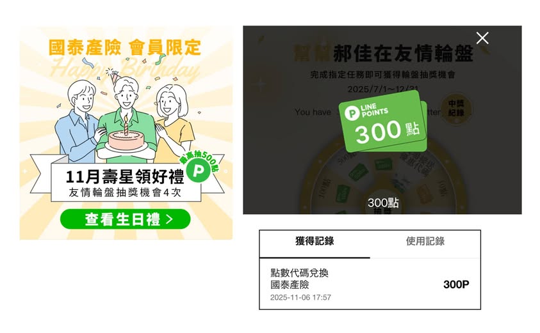Click the 300P amount in the record
Viewport: 540px width, 333px height.
(456, 284)
